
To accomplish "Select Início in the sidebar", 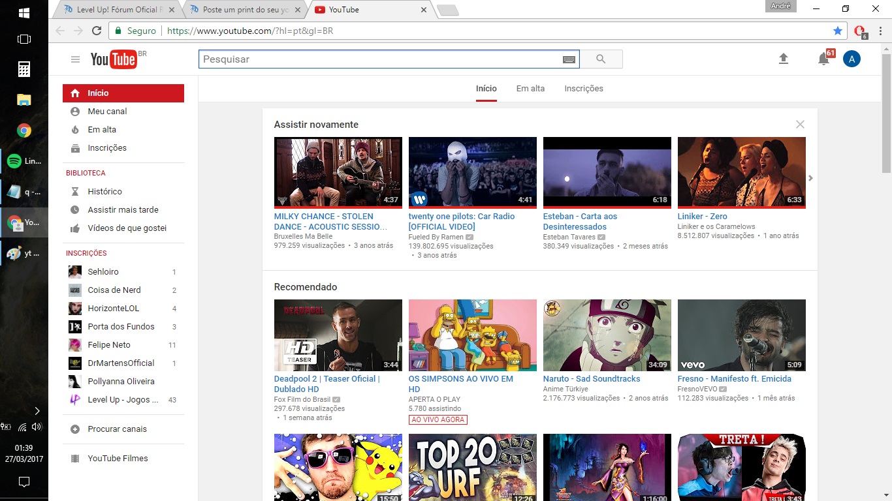I will [123, 93].
